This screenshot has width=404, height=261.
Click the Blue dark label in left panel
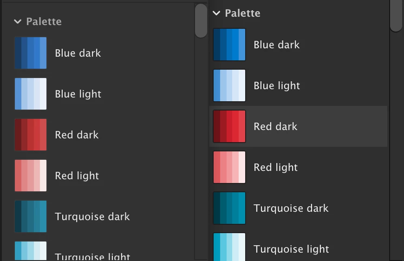[78, 53]
